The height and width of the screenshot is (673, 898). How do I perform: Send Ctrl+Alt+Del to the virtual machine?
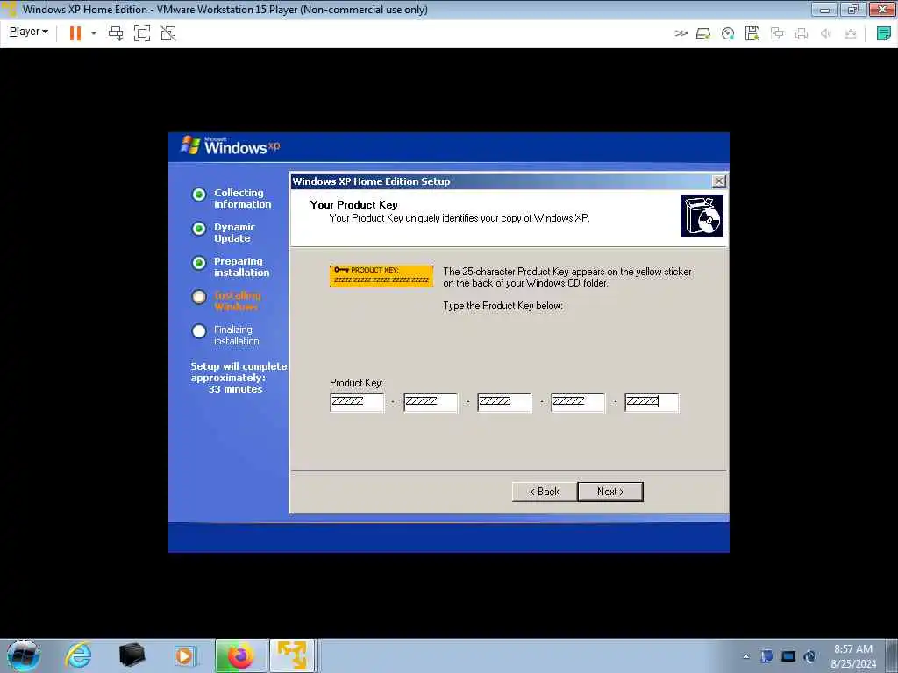[x=116, y=33]
